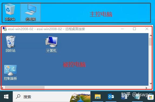This screenshot has width=155, height=102.
Task: Open the Windows Start button
Action: click(6, 97)
